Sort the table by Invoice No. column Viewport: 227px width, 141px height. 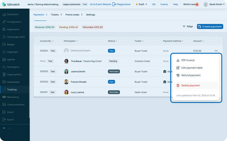pyautogui.click(x=46, y=41)
